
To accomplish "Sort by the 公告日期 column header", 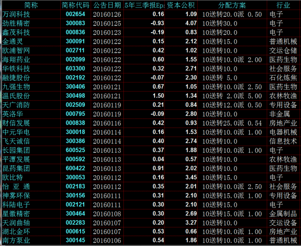I will pyautogui.click(x=107, y=5).
